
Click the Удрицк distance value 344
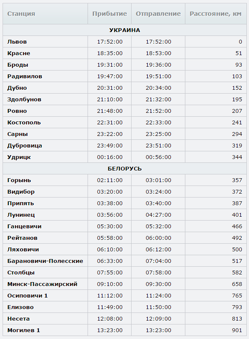point(237,157)
